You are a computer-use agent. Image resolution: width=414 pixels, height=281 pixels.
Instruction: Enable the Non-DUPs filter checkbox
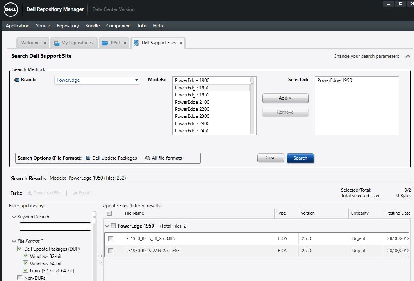coord(20,278)
